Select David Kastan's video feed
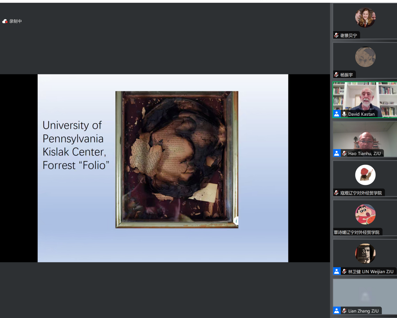 [x=365, y=100]
